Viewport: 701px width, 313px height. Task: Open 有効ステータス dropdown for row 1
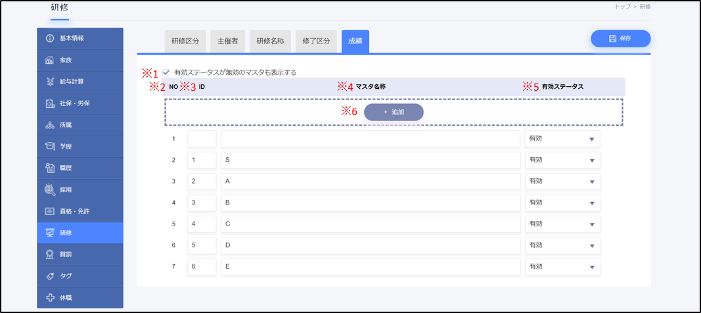tap(562, 139)
